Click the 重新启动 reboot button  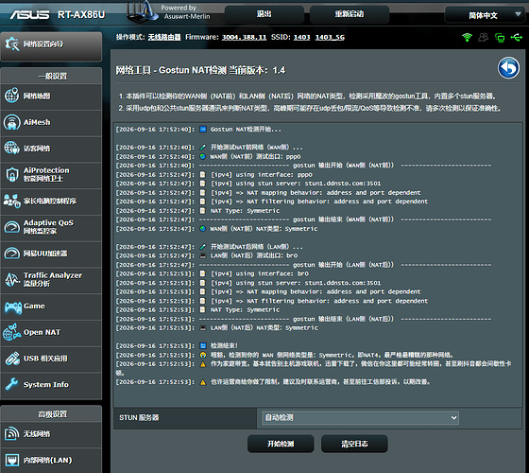pos(350,14)
